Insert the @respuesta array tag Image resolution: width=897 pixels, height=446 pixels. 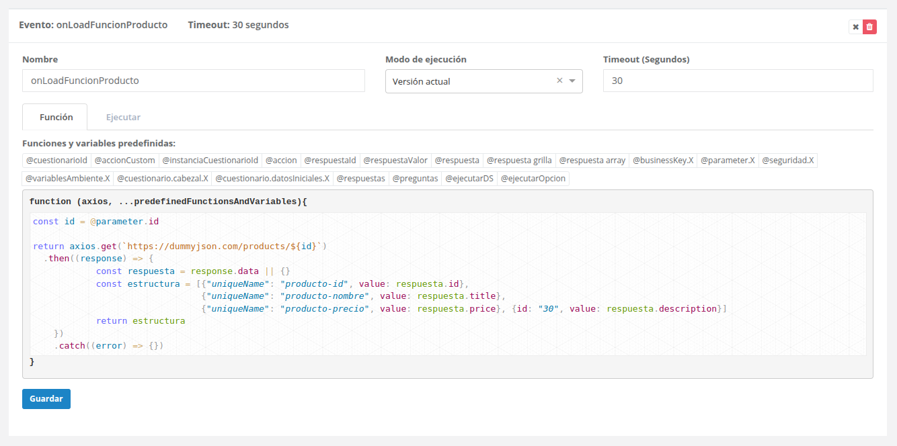click(592, 161)
